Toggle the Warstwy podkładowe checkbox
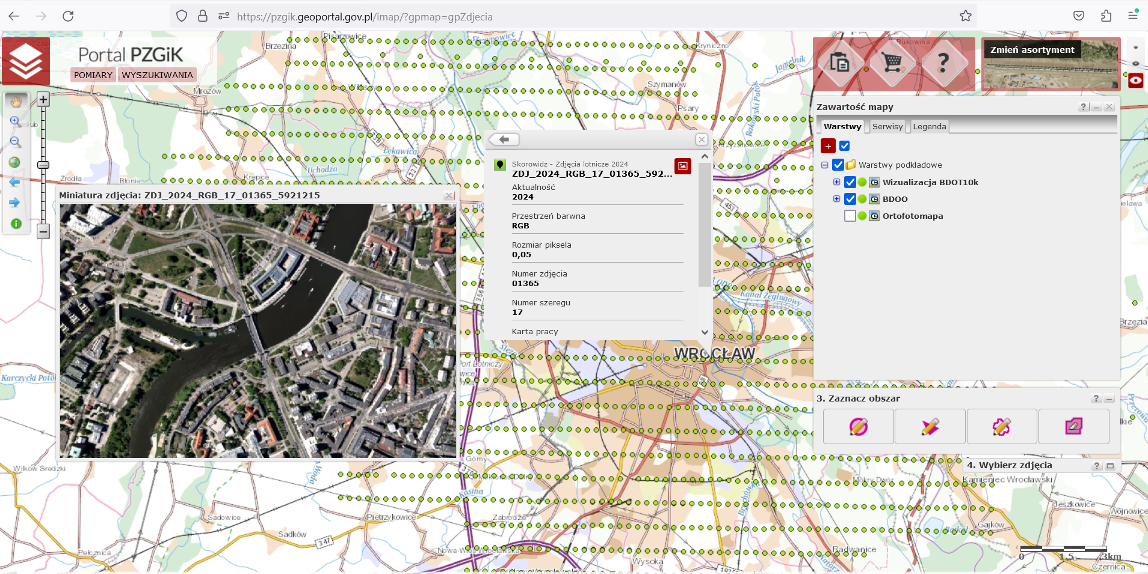Viewport: 1148px width, 574px height. 838,165
